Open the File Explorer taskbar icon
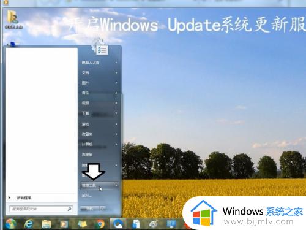306x230 pixels. pyautogui.click(x=47, y=224)
